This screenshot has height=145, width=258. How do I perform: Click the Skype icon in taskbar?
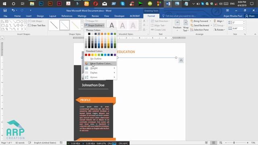123,4
